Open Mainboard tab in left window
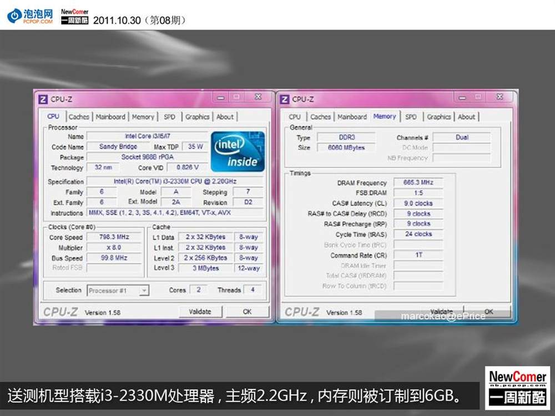The image size is (555, 416). (x=110, y=116)
